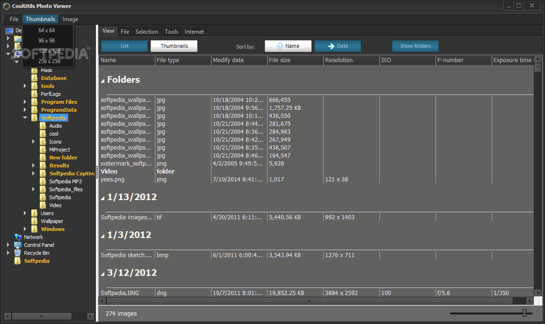
Task: Click the Audio folder icon
Action: (43, 126)
